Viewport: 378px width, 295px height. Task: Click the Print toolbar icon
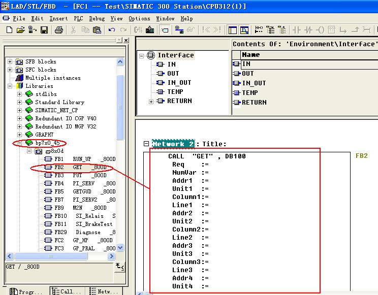[x=59, y=30]
